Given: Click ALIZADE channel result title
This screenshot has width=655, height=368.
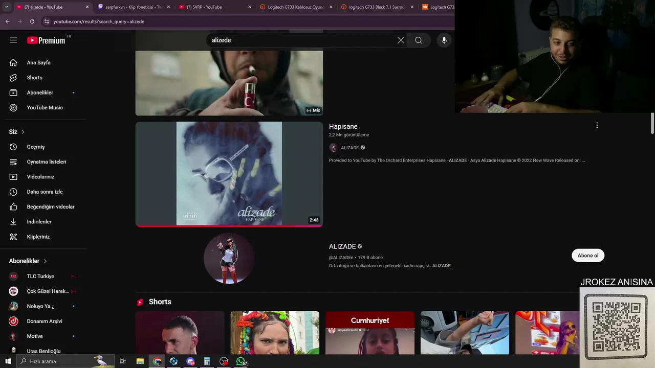Looking at the screenshot, I should [342, 246].
